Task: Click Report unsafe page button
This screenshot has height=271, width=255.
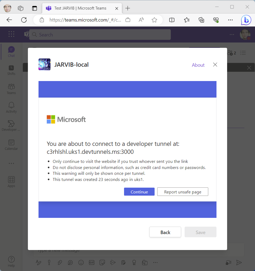Action: pyautogui.click(x=182, y=192)
